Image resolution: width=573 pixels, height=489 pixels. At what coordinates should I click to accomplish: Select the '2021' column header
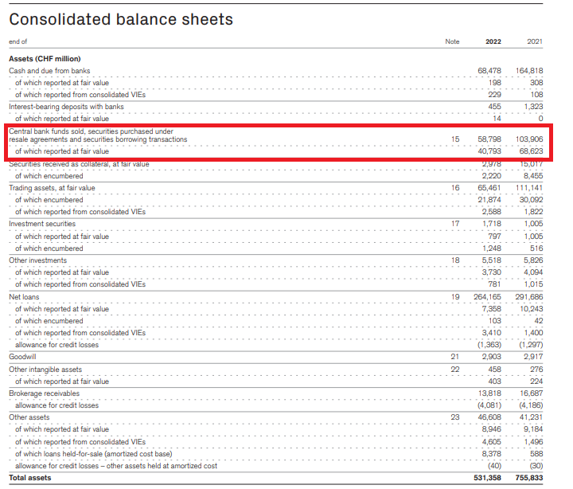pyautogui.click(x=535, y=41)
